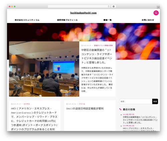Open the magenta search icon button

[x=156, y=13]
